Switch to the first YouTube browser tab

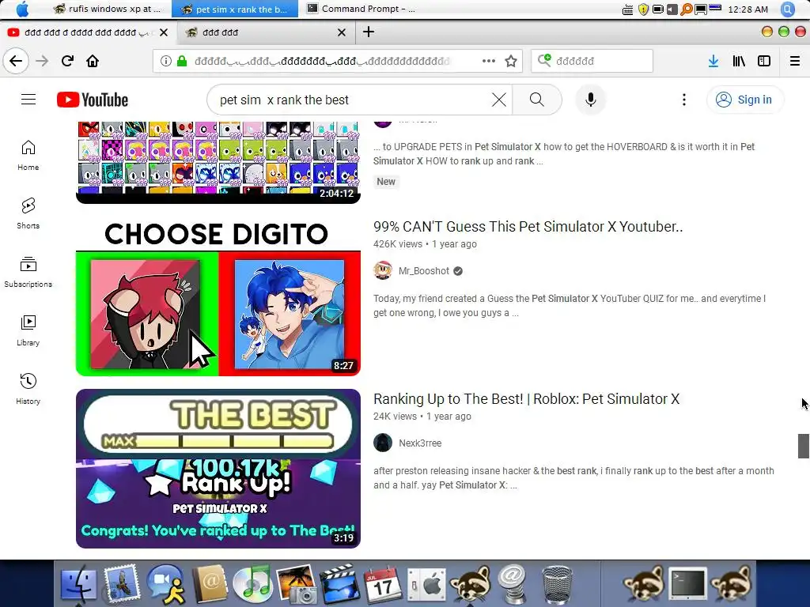(x=88, y=32)
